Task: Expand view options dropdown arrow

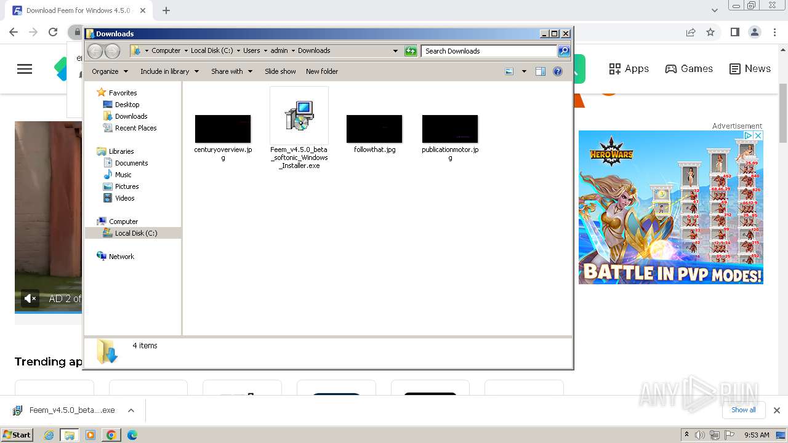Action: 524,71
